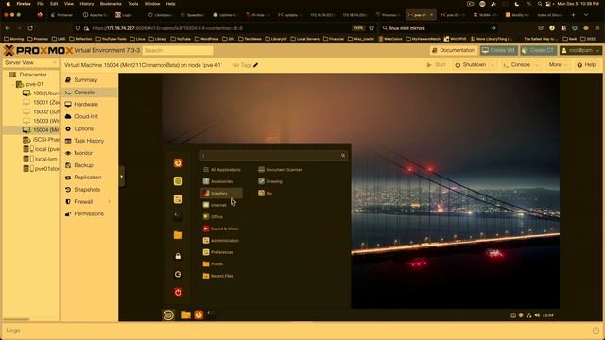This screenshot has width=605, height=340.
Task: Expand the Firewall submenu arrow
Action: (x=110, y=201)
